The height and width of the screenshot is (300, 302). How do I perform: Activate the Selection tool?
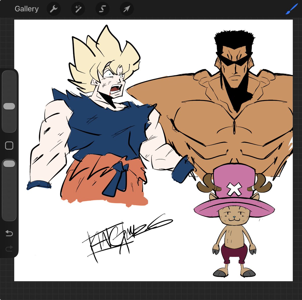click(x=102, y=9)
